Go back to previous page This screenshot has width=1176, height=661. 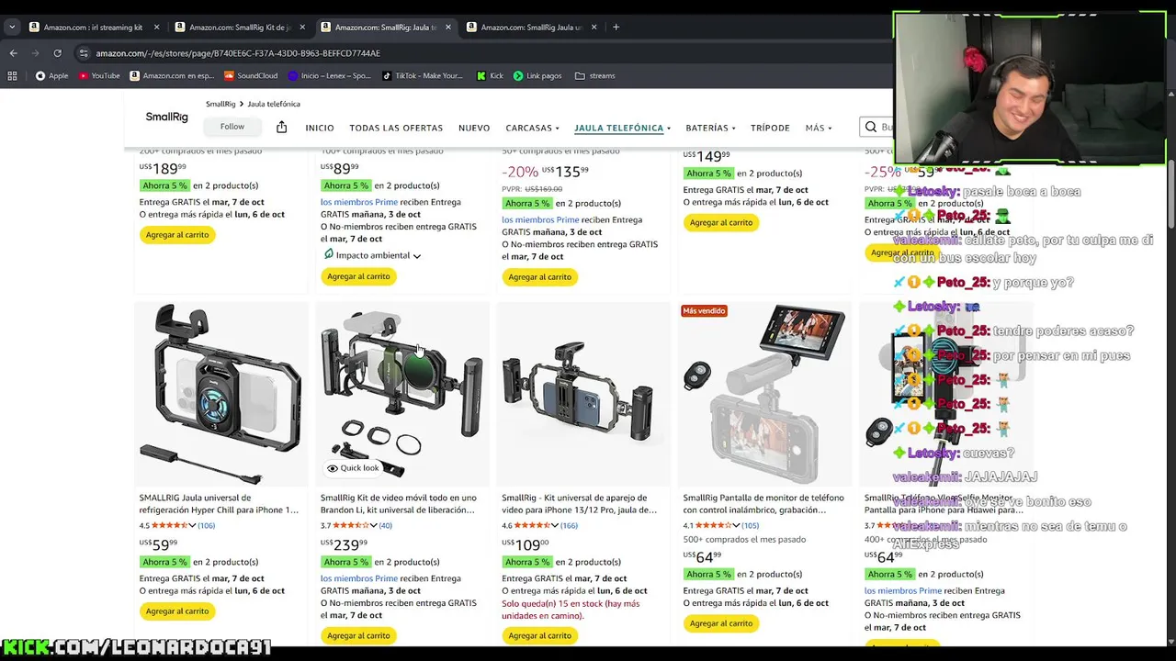(x=13, y=53)
